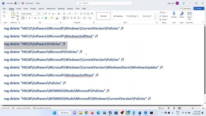Switch to the Layout tab

click(x=41, y=9)
